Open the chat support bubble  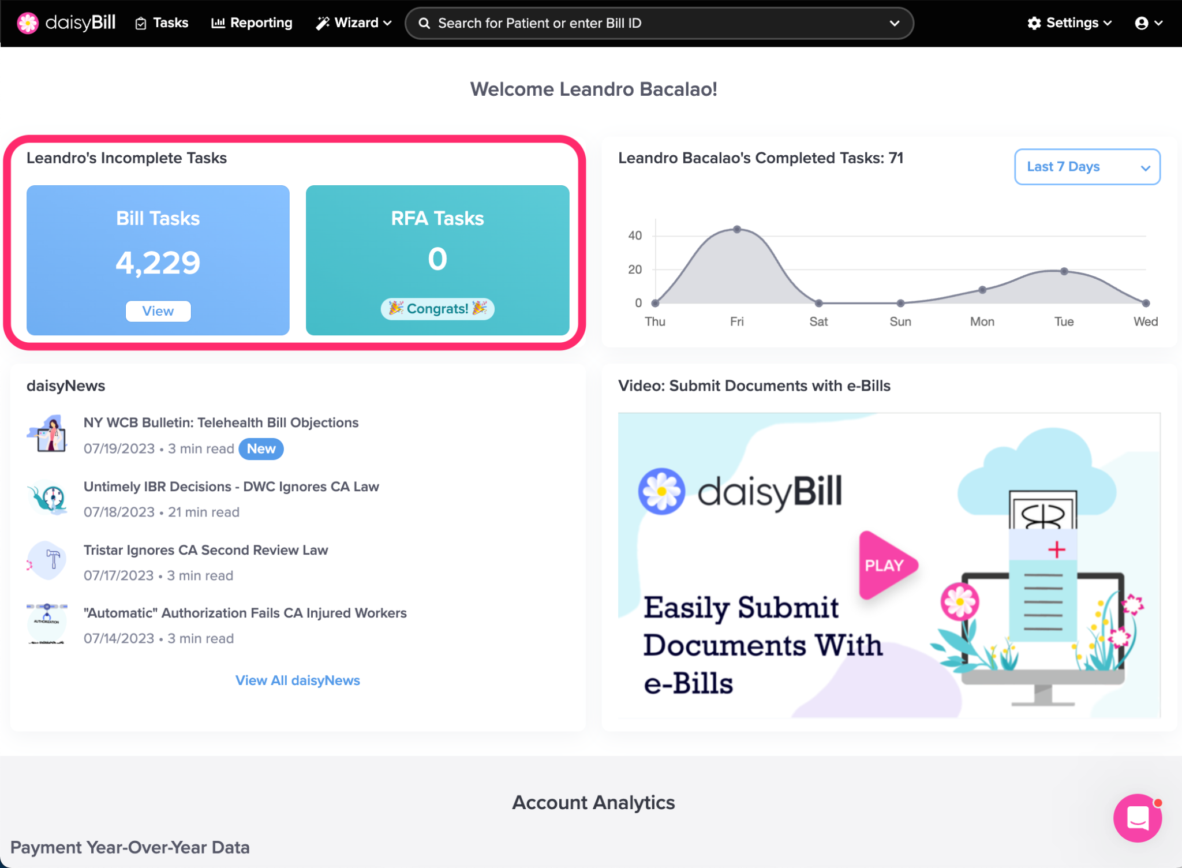pos(1136,817)
